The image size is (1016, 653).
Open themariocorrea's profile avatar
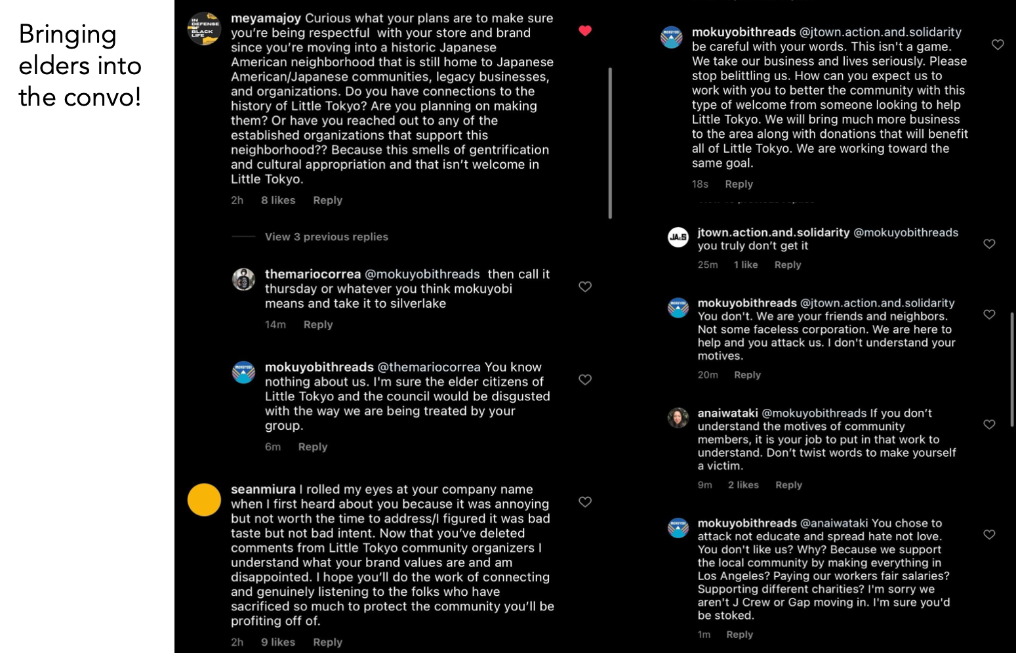243,280
